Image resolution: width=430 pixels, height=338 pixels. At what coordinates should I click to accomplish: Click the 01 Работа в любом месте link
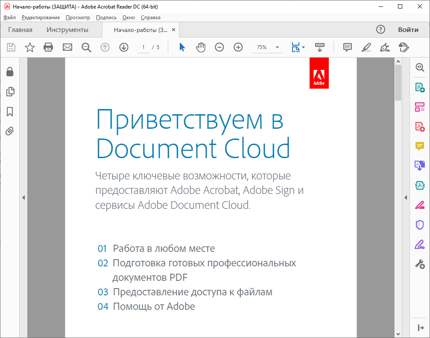(156, 248)
